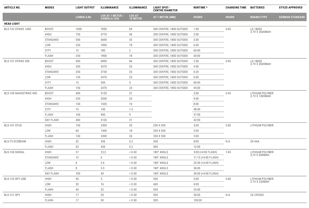Click the 12:00 runtime value
The width and height of the screenshot is (309, 208).
click(197, 147)
